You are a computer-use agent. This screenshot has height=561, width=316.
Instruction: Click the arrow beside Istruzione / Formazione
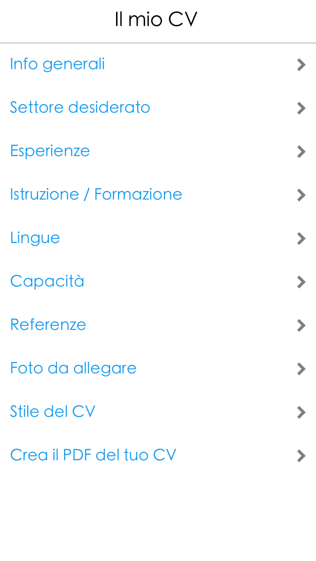(301, 195)
